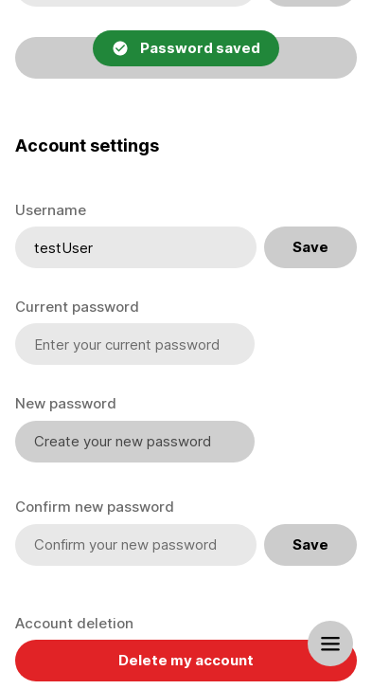372x689 pixels.
Task: Place cursor on the testUser text
Action: pos(63,248)
